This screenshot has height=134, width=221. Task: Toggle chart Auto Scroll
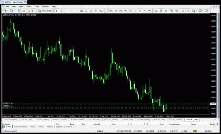point(183,11)
